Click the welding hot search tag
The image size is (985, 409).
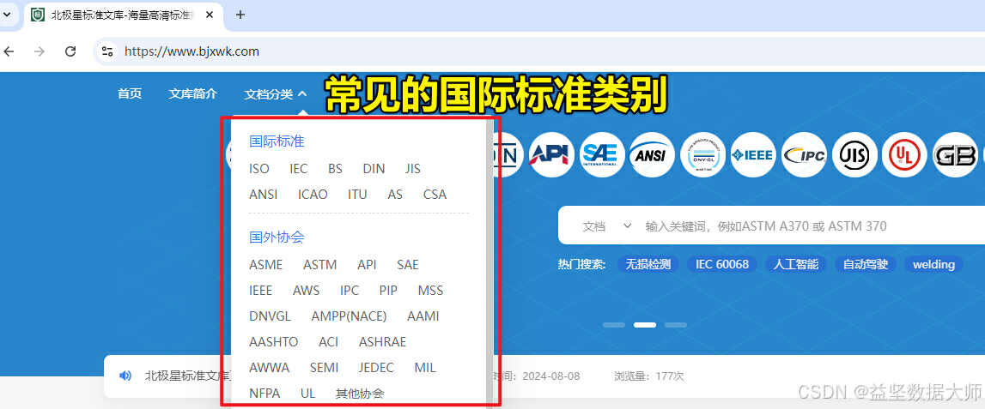[x=933, y=264]
